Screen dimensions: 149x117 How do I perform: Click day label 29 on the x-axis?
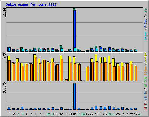tap(131, 114)
